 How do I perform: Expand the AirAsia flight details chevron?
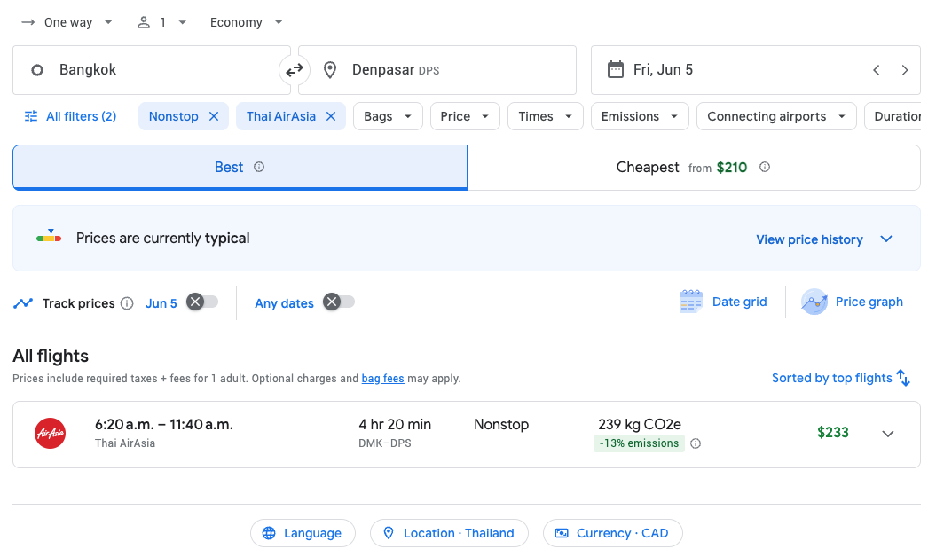pos(888,434)
